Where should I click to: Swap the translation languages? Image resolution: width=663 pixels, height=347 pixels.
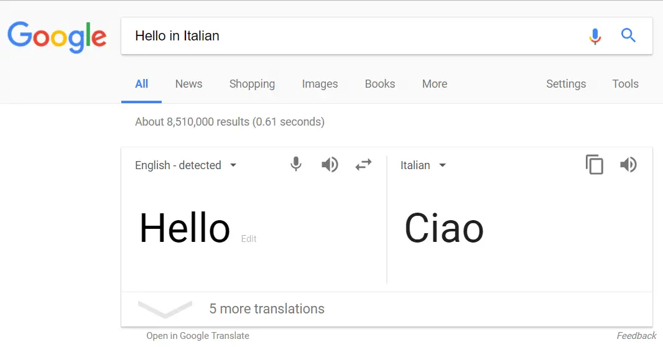[x=363, y=164]
